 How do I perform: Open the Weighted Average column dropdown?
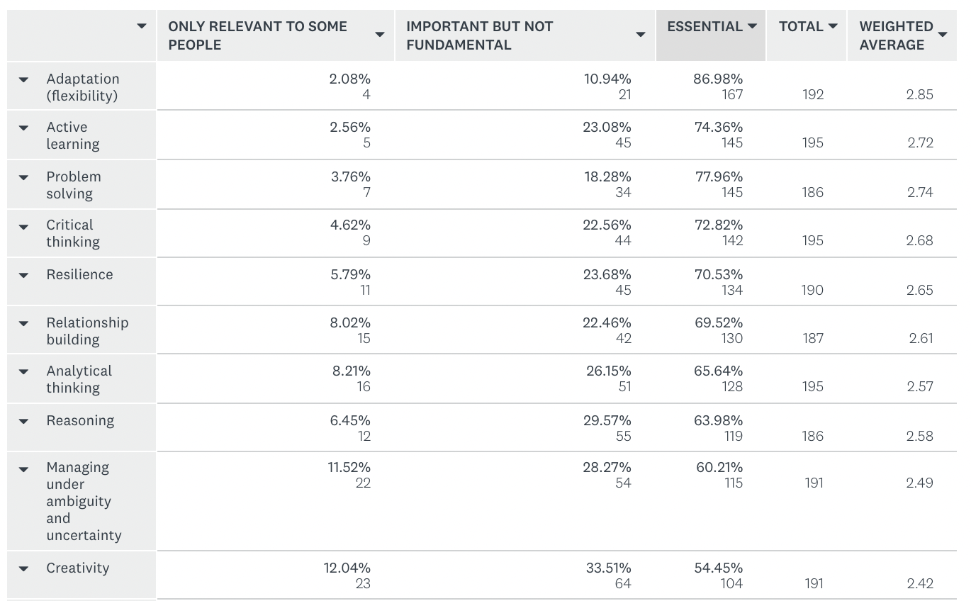point(943,34)
